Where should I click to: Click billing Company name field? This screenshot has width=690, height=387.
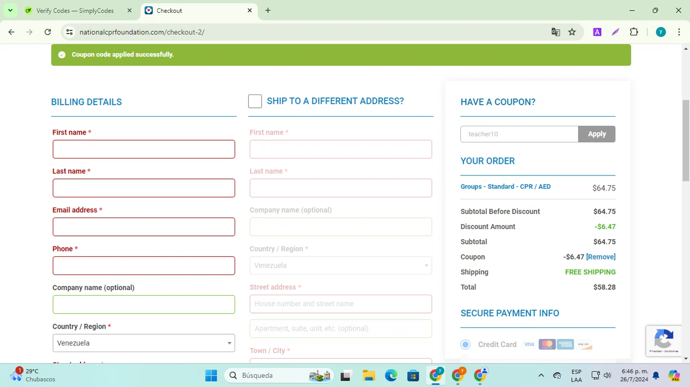(144, 304)
